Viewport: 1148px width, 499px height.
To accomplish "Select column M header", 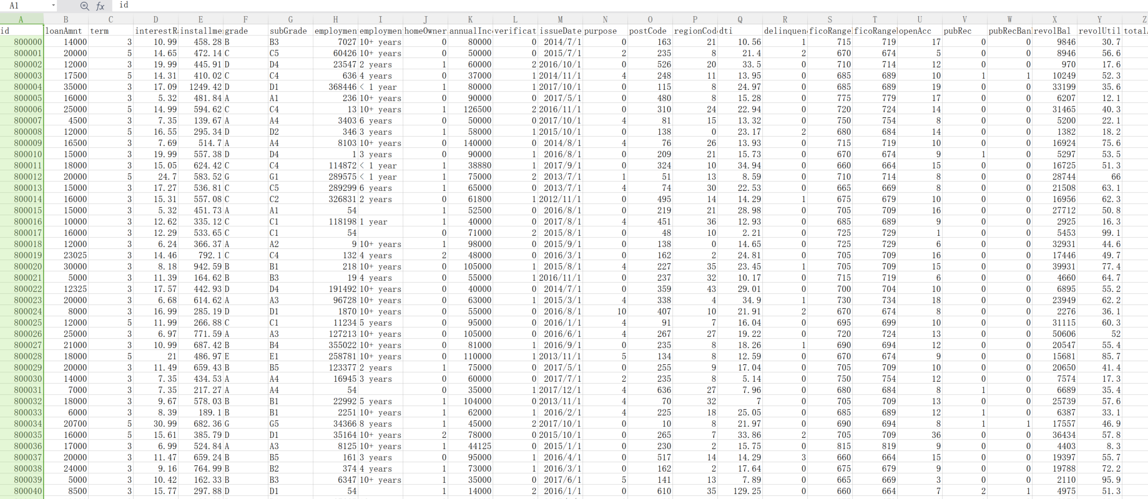I will pos(560,19).
